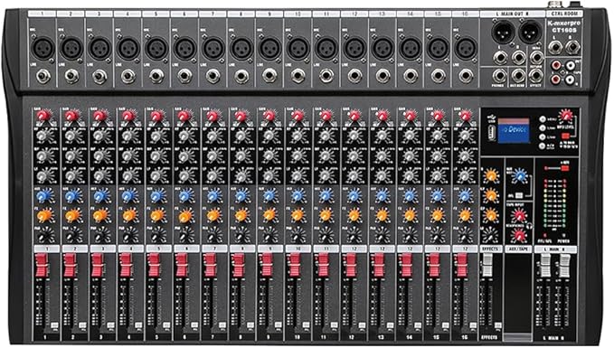Click the third round MP3 player button
Viewport: 614px width, 348px height.
(543, 137)
